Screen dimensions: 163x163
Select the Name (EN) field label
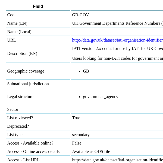[x=17, y=23]
